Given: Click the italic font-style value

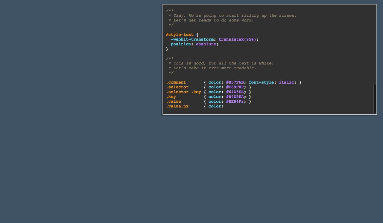Looking at the screenshot, I should point(286,82).
